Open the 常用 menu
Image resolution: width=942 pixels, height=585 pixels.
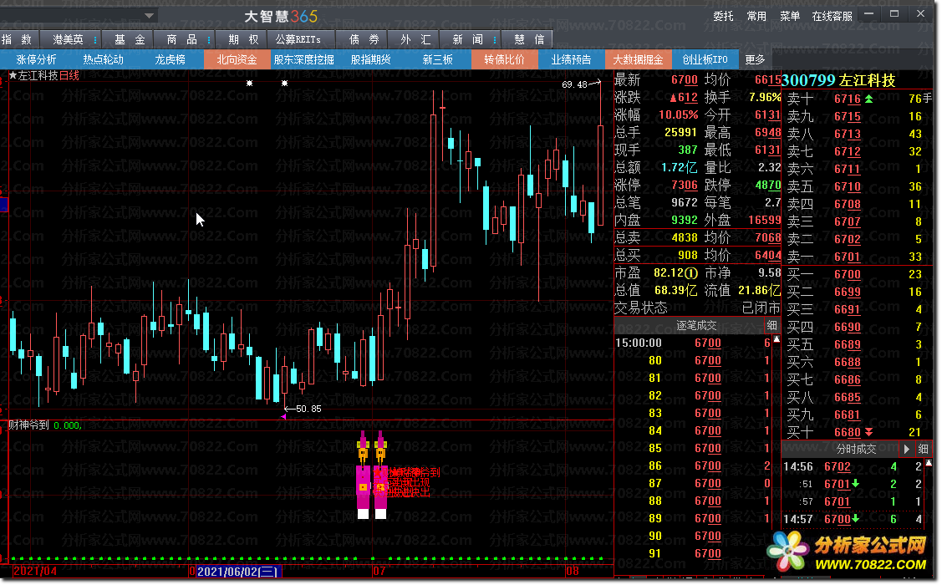click(756, 16)
